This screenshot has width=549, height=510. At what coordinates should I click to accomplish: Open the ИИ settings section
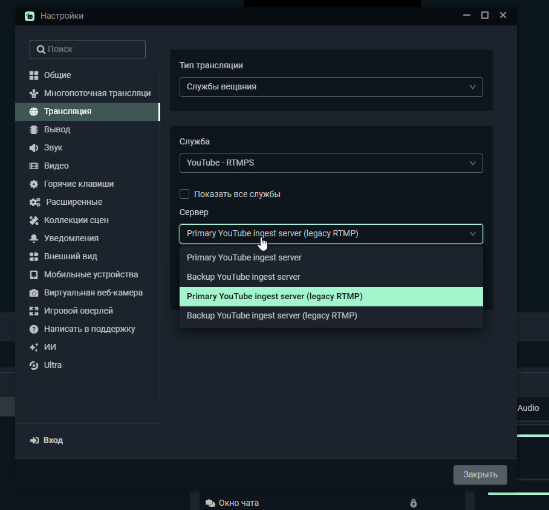[88, 347]
